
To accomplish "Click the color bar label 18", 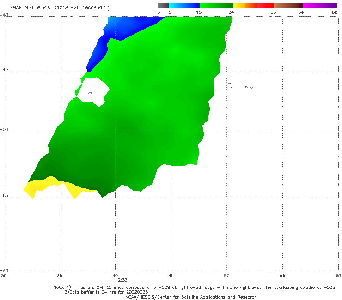I will pyautogui.click(x=199, y=12).
